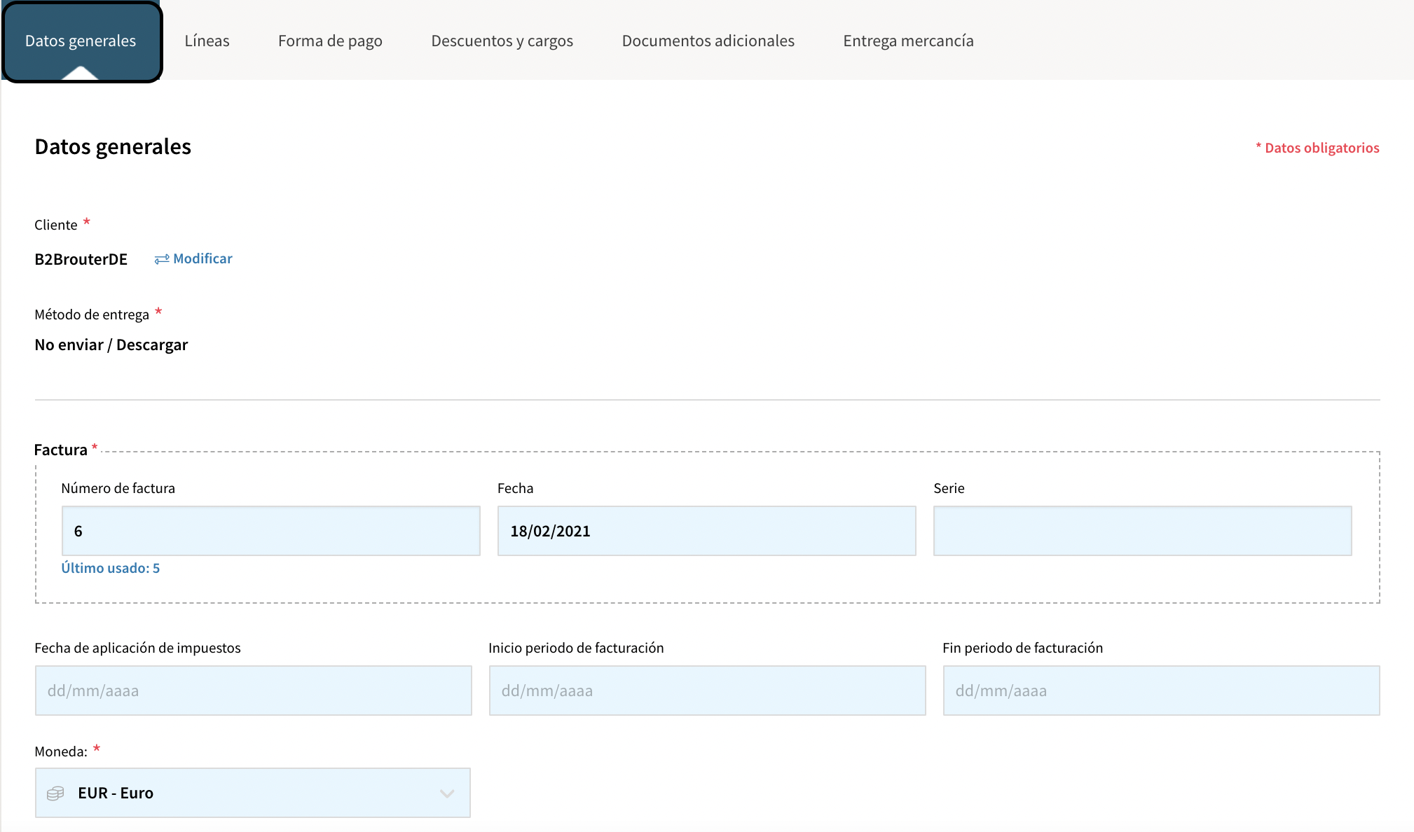Click the Fecha field with 18/02/2021
1414x832 pixels.
tap(706, 531)
